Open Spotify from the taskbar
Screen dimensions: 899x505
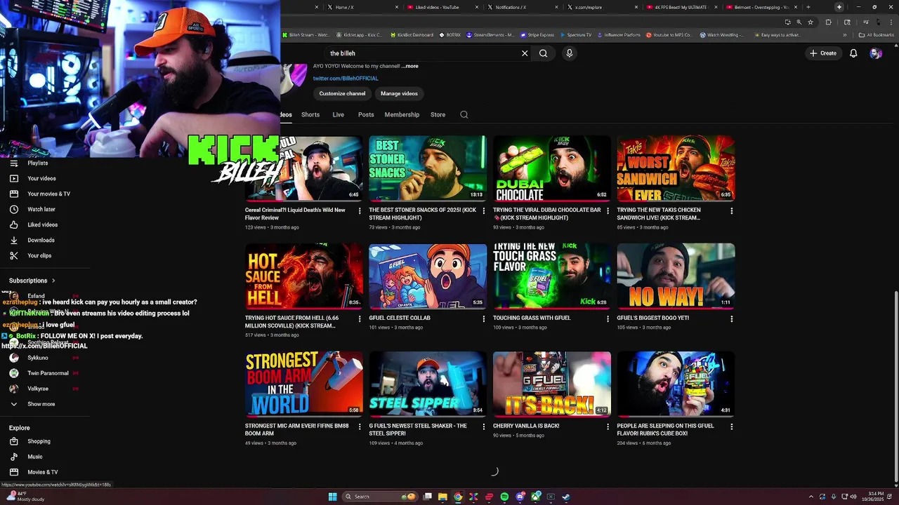pyautogui.click(x=504, y=497)
